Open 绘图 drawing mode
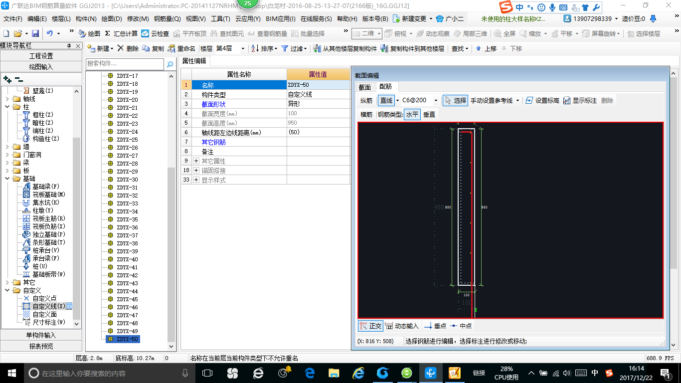 [89, 33]
